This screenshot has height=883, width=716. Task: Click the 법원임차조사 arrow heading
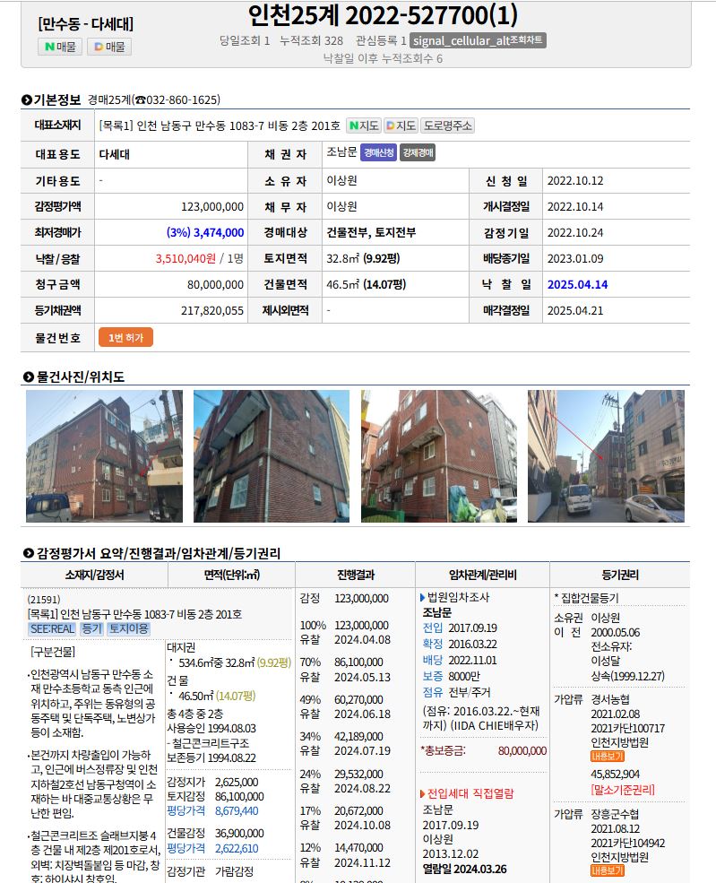tap(455, 597)
